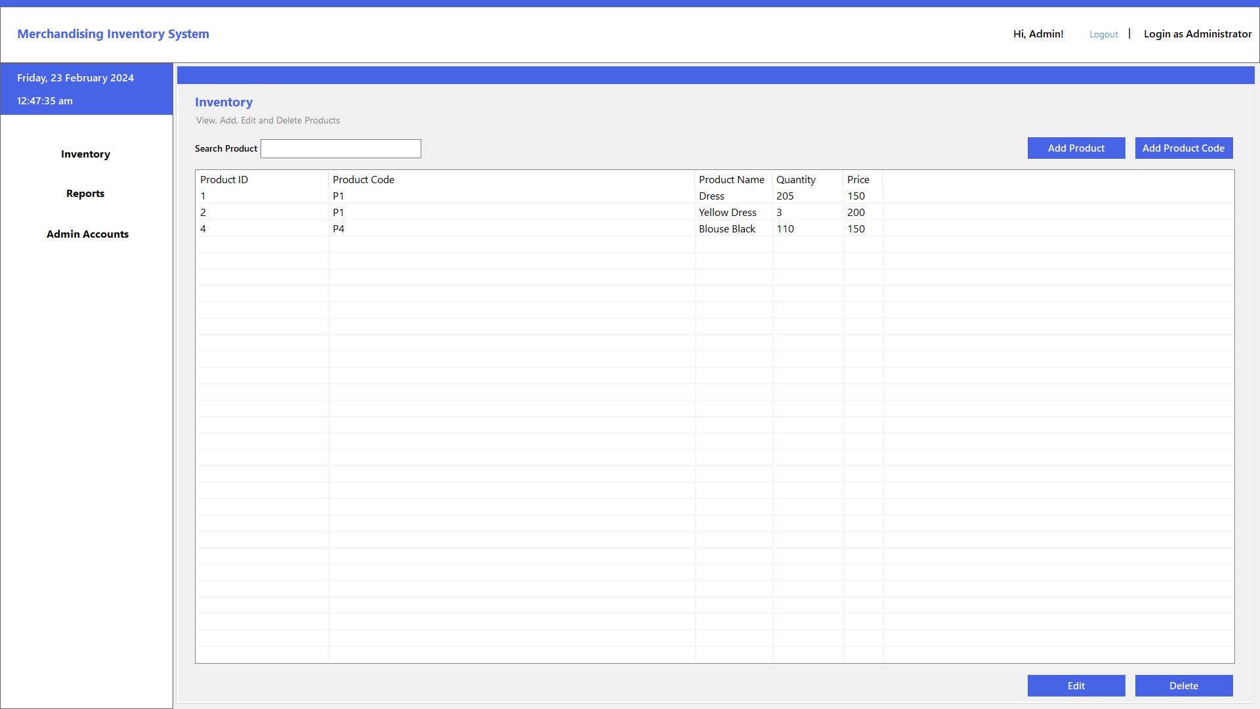Screen dimensions: 1260x709
Task: Click the Add Product Code button
Action: [1184, 148]
